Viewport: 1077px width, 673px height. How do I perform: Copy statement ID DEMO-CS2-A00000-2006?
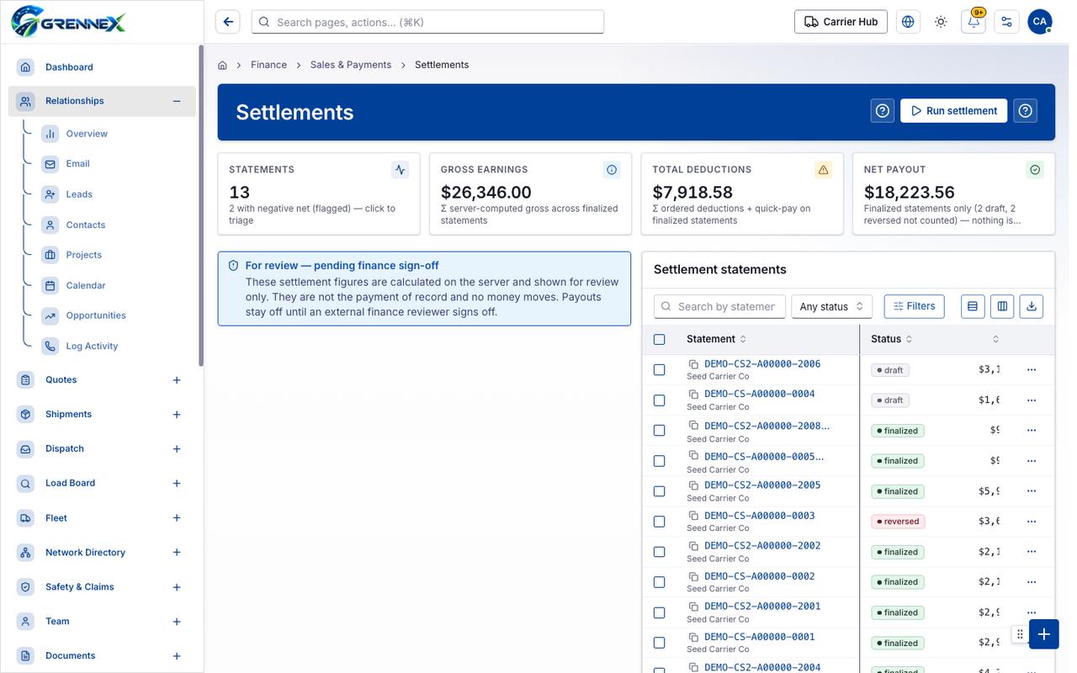click(693, 364)
